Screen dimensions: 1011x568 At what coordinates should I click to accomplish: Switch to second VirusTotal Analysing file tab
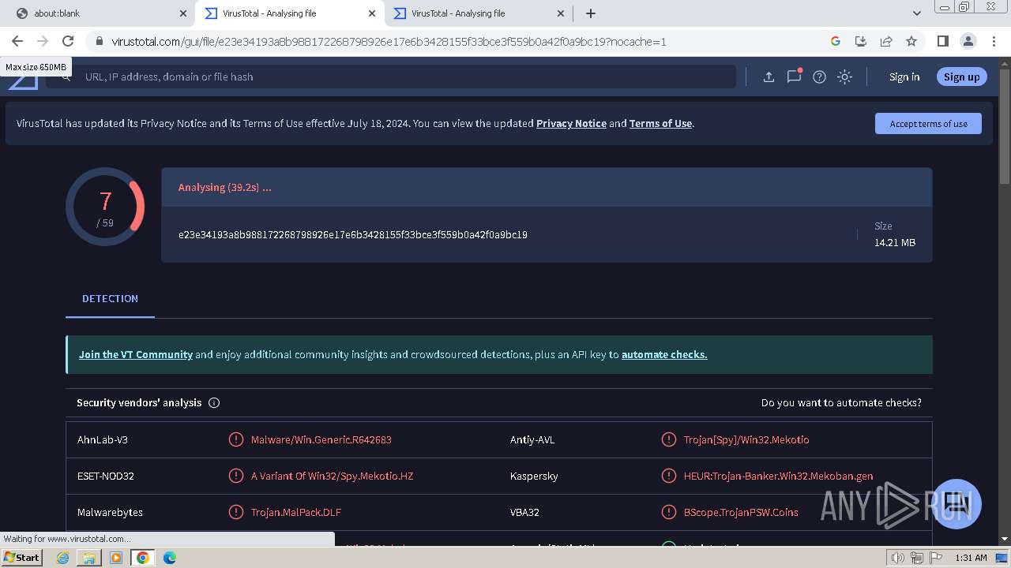coord(479,13)
